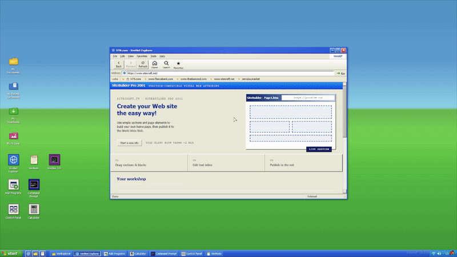Click the quick launch folder icon
The image size is (457, 257).
click(x=35, y=254)
